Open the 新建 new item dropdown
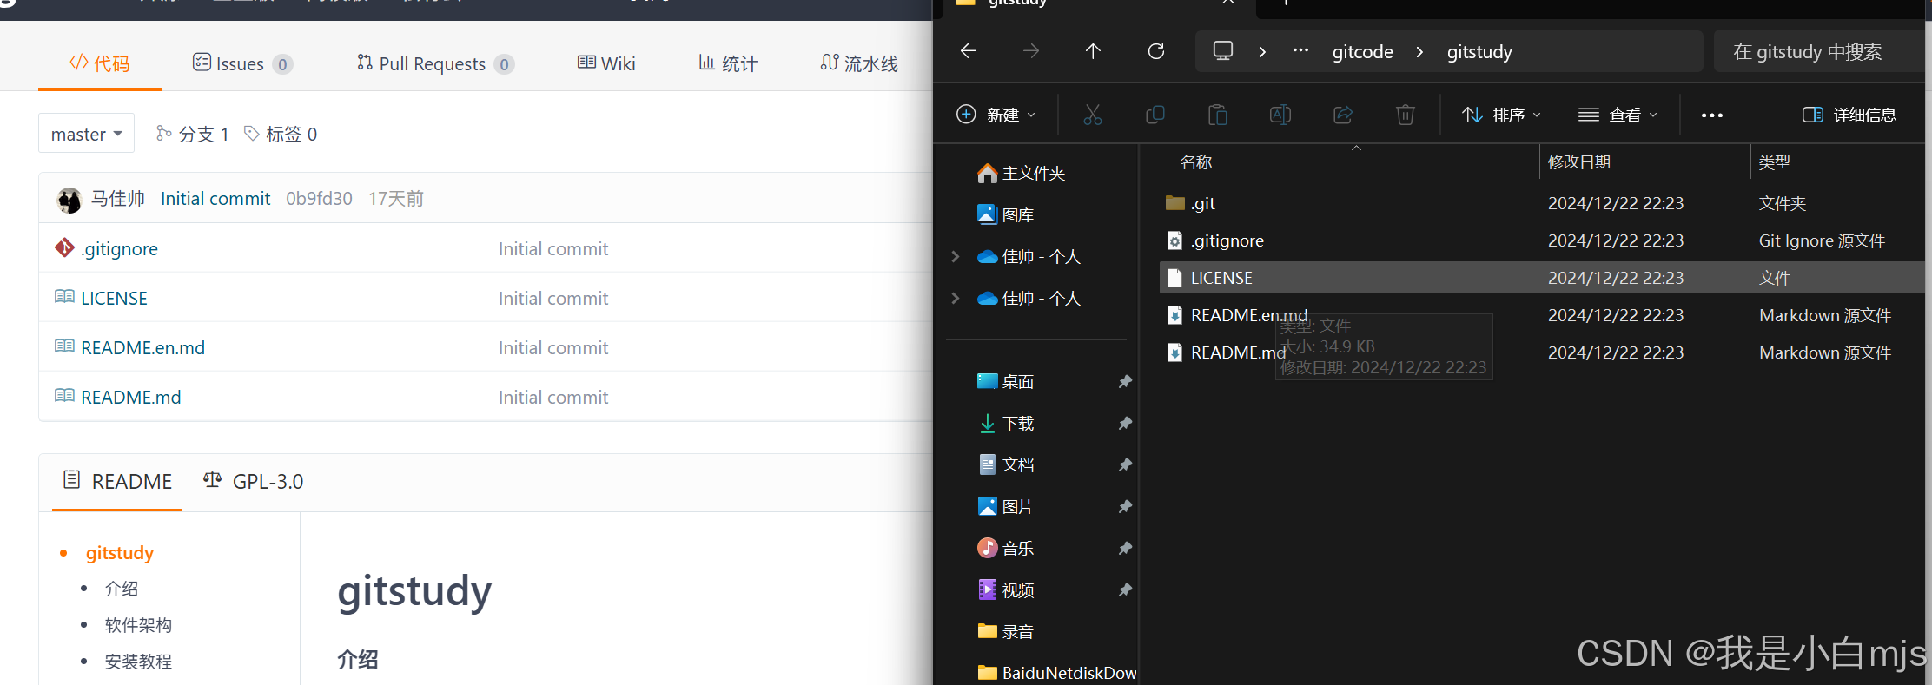 tap(996, 115)
